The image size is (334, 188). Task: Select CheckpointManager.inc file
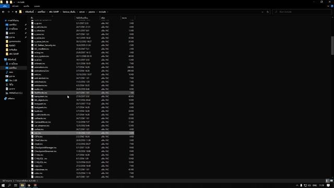(82, 147)
